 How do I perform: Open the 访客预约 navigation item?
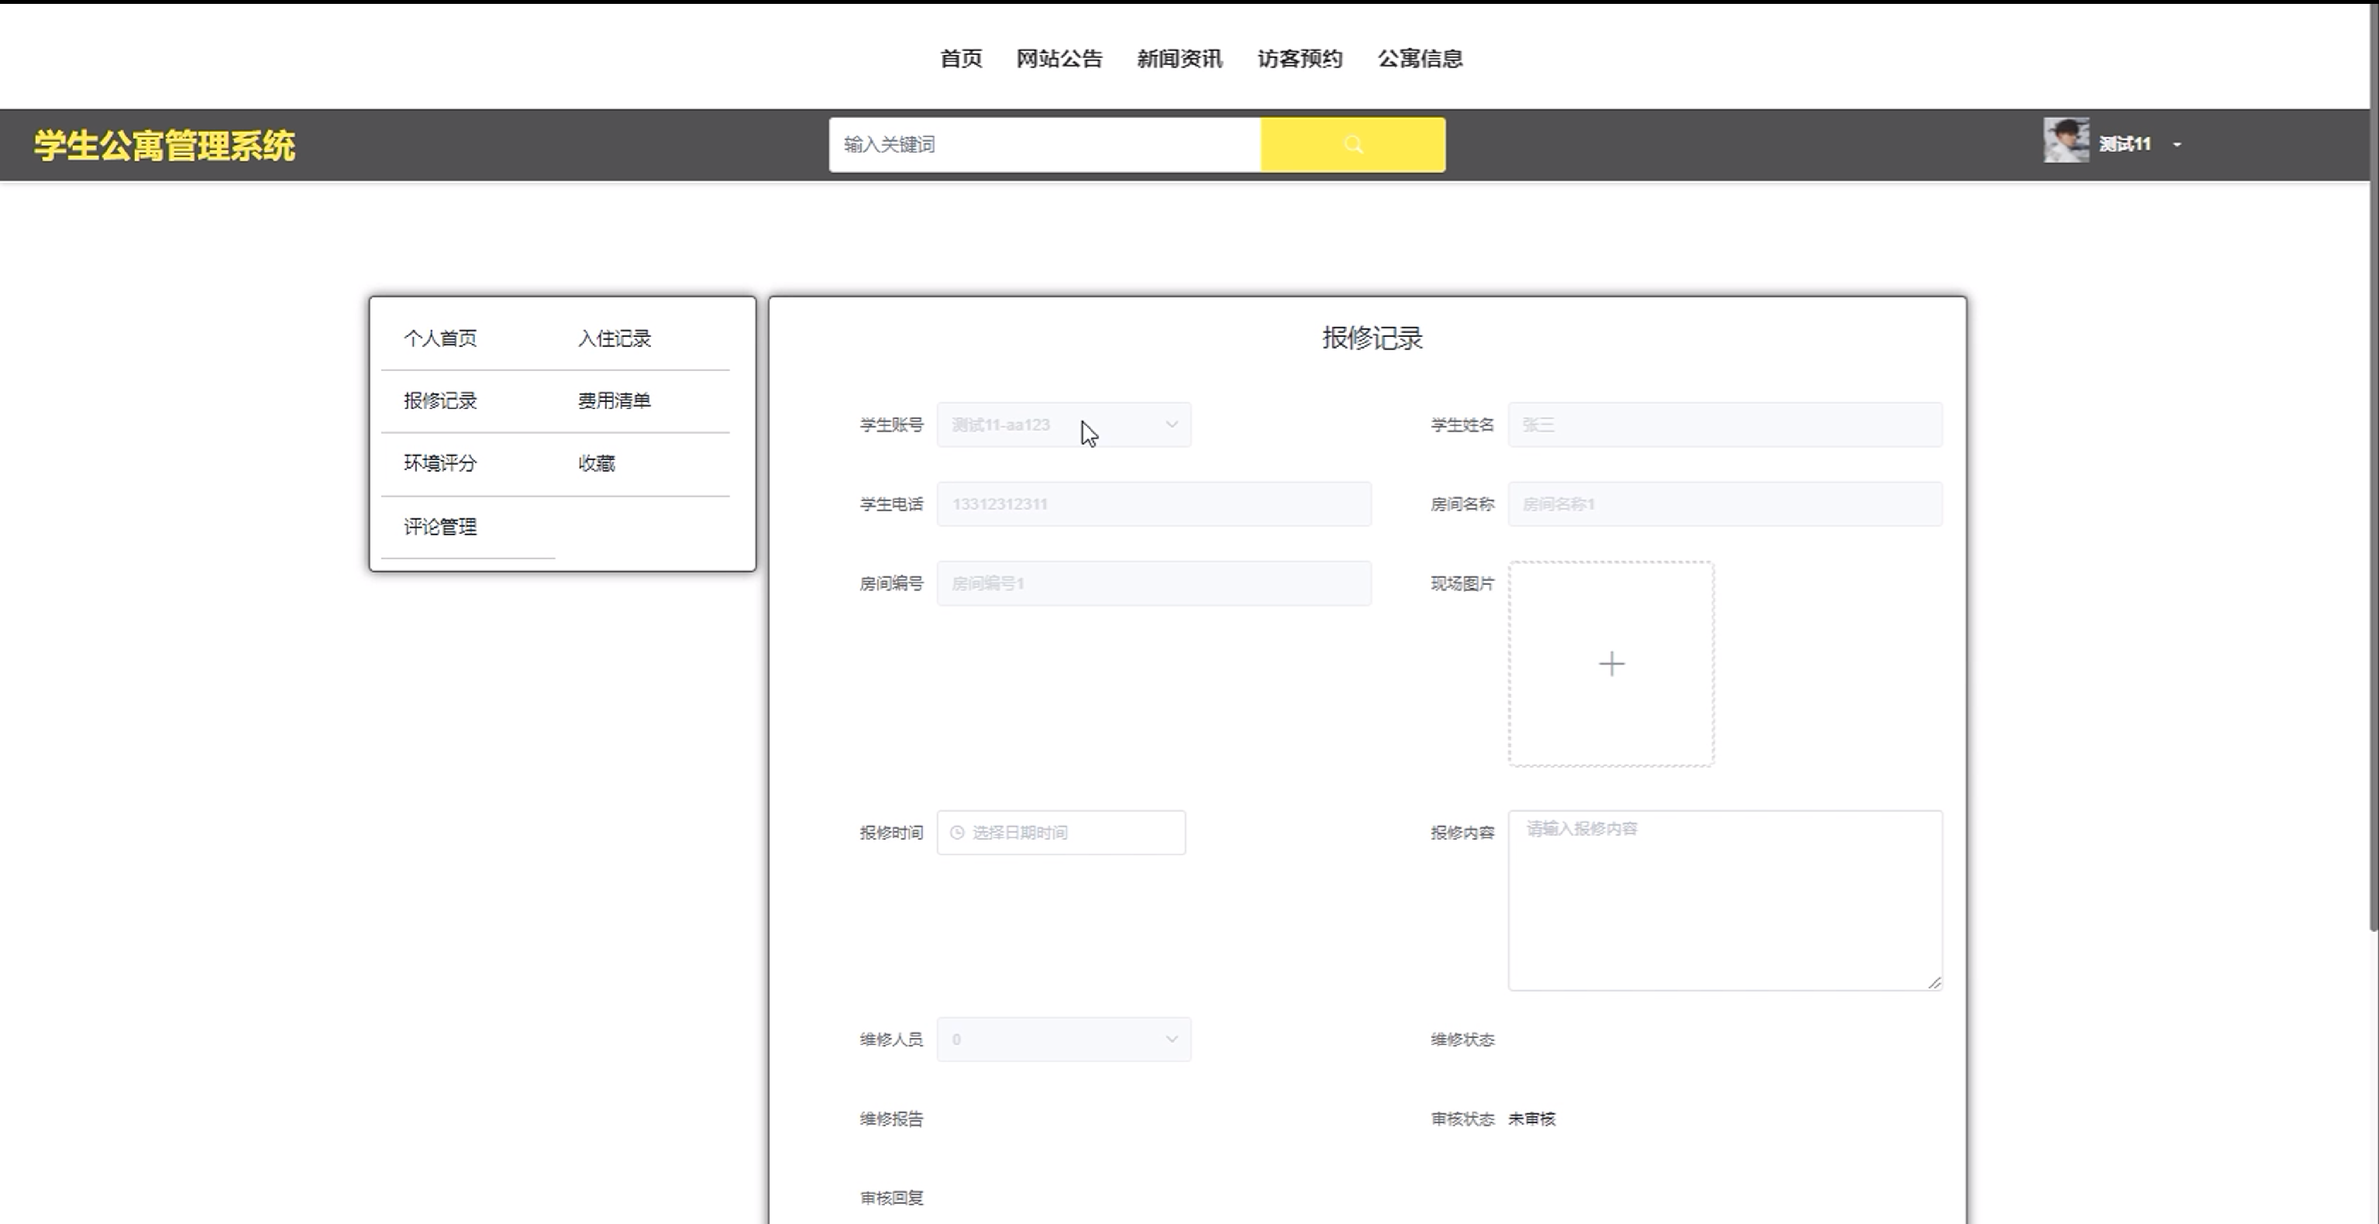click(x=1300, y=58)
